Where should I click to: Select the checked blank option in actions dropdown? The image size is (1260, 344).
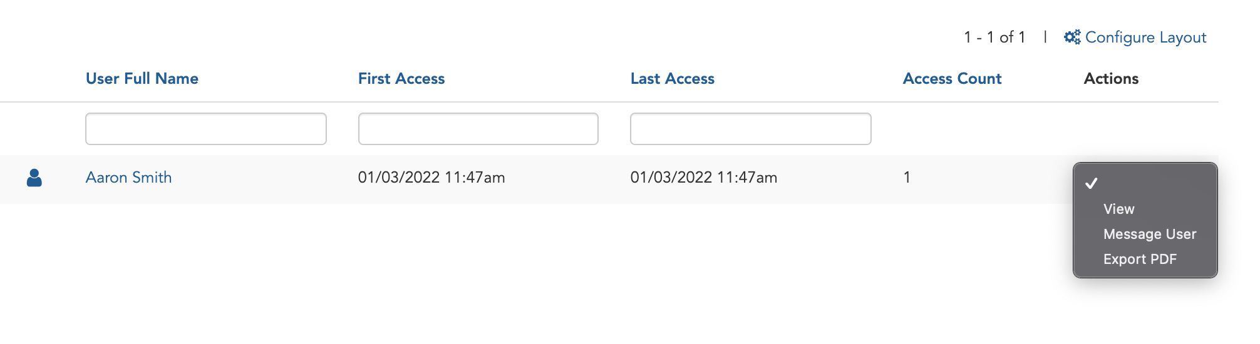click(1145, 183)
